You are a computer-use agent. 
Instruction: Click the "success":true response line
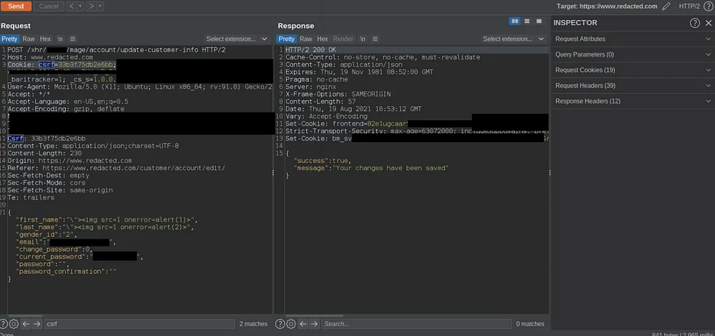tap(323, 160)
